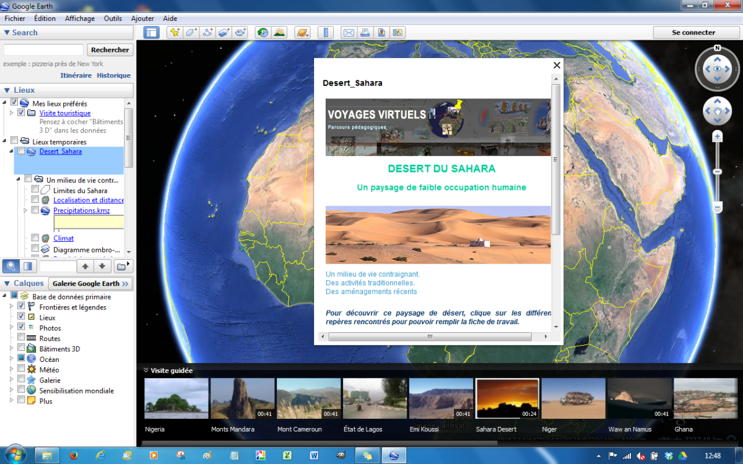Check the Limites du Sahara checkbox
This screenshot has width=743, height=464.
(x=35, y=190)
